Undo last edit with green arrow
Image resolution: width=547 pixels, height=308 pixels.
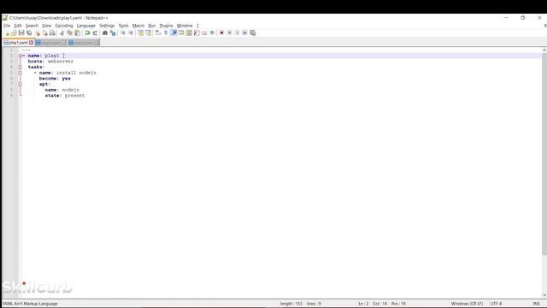pos(87,33)
